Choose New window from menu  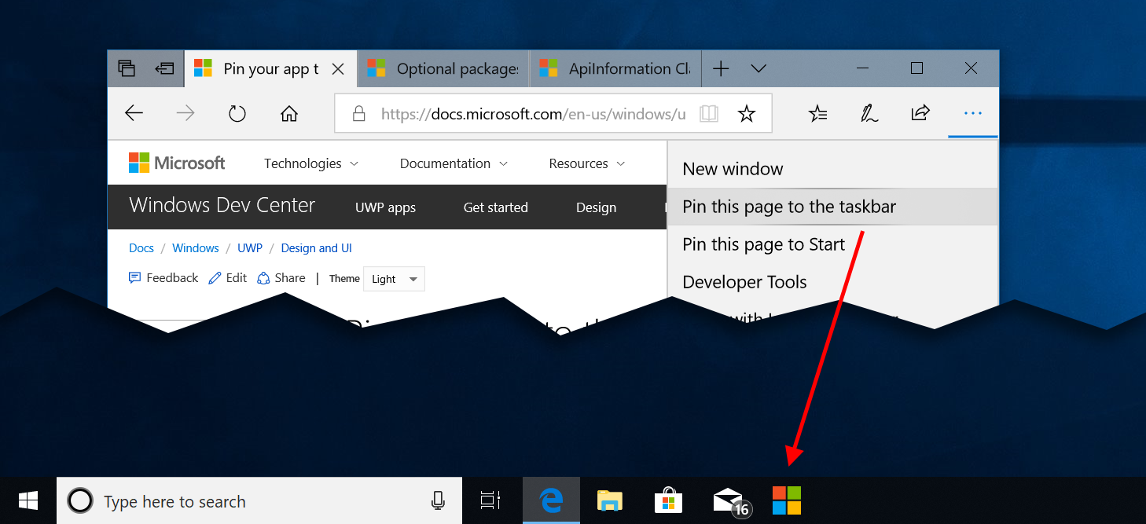tap(832, 169)
